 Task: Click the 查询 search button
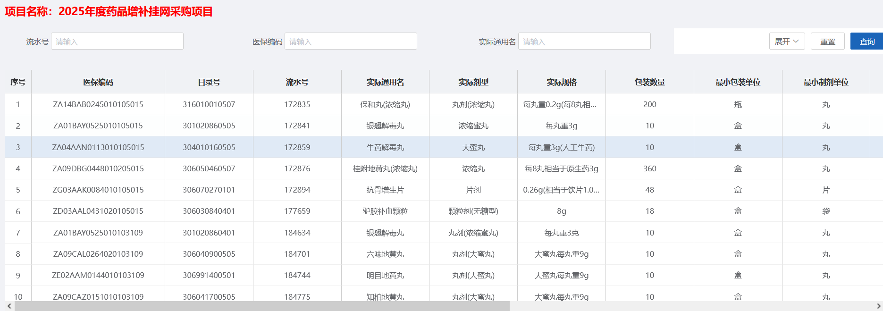(x=866, y=42)
